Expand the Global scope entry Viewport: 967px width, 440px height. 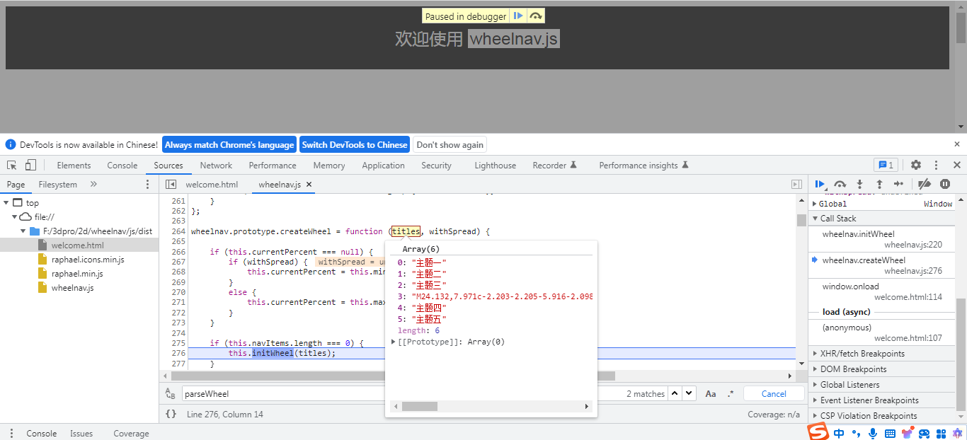click(814, 204)
